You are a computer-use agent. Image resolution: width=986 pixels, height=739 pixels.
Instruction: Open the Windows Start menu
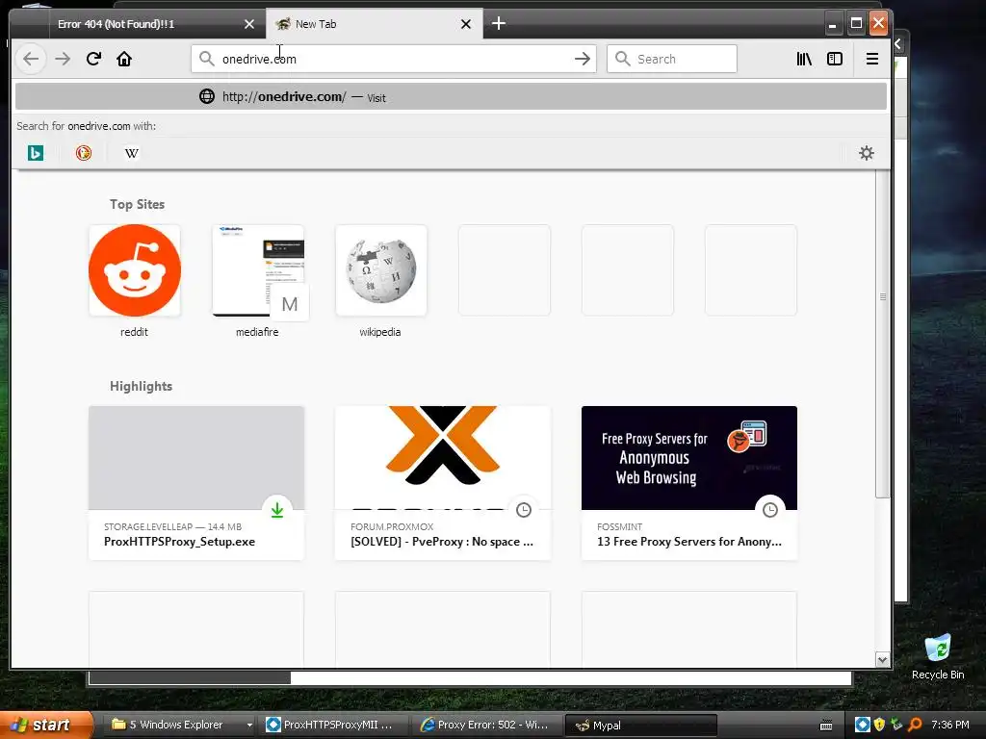pyautogui.click(x=46, y=725)
